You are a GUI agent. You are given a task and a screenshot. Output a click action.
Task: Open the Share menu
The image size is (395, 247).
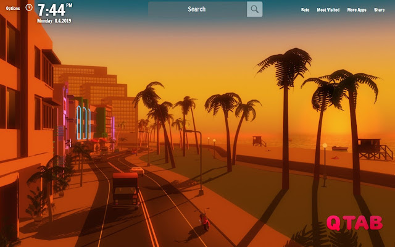(379, 10)
